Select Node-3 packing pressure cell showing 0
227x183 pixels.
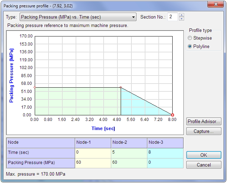click(165, 163)
